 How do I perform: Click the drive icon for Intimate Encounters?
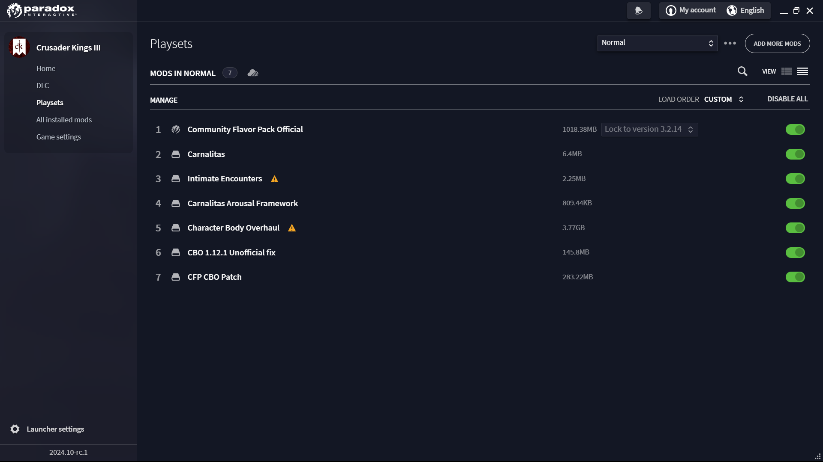pos(176,178)
